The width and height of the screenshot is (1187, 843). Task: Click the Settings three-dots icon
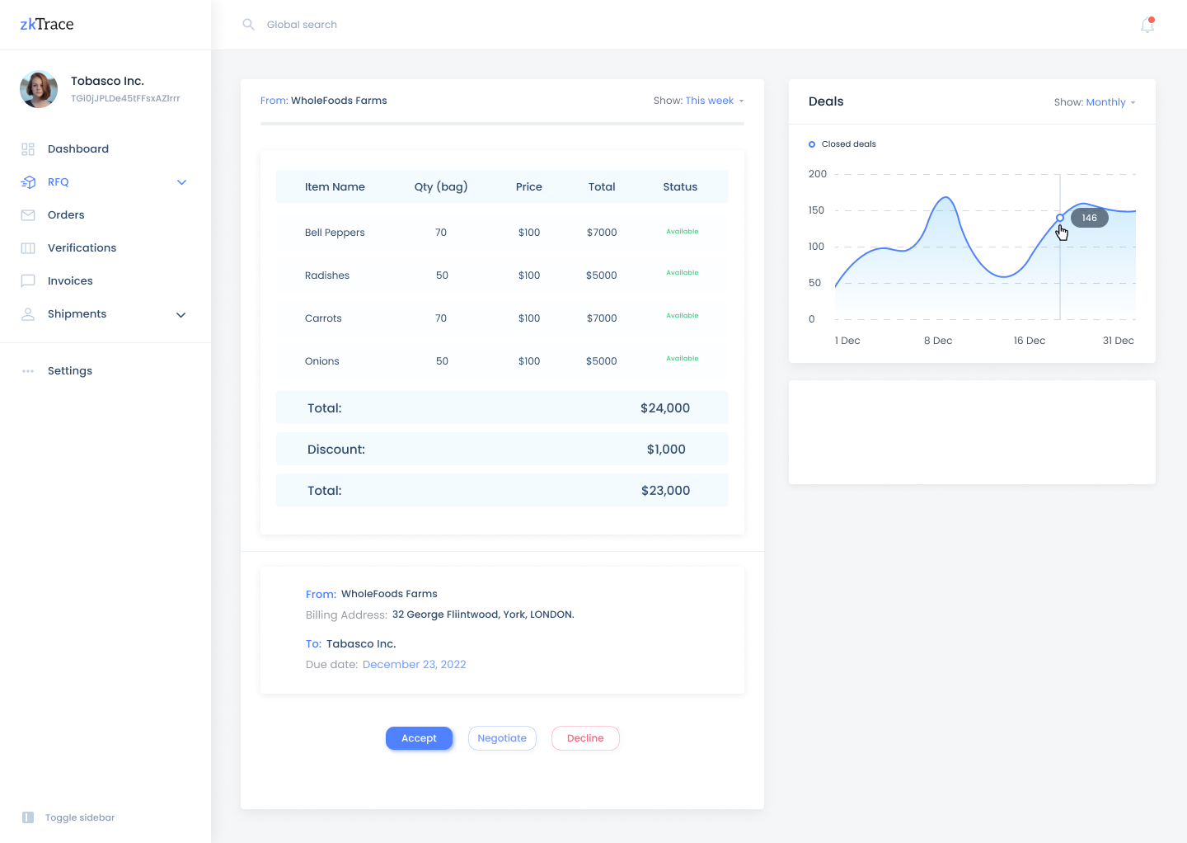tap(28, 371)
